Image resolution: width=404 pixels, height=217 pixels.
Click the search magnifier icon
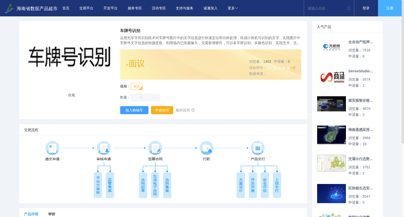(348, 8)
